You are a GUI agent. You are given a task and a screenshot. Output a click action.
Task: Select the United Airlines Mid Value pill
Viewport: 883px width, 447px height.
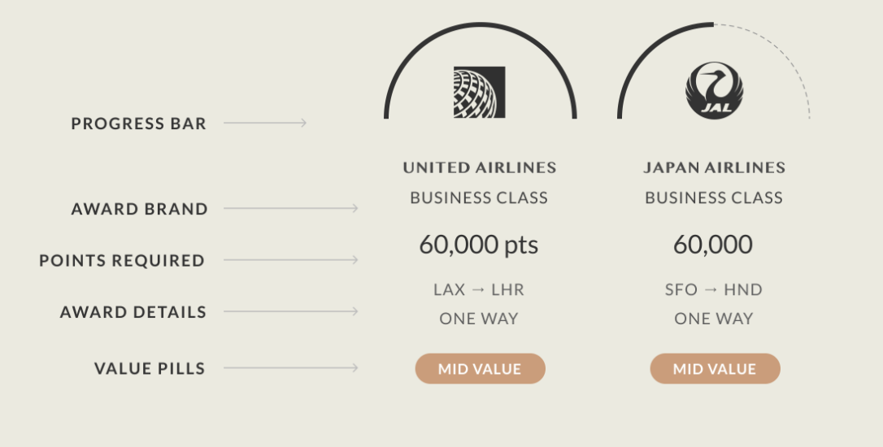(x=480, y=369)
